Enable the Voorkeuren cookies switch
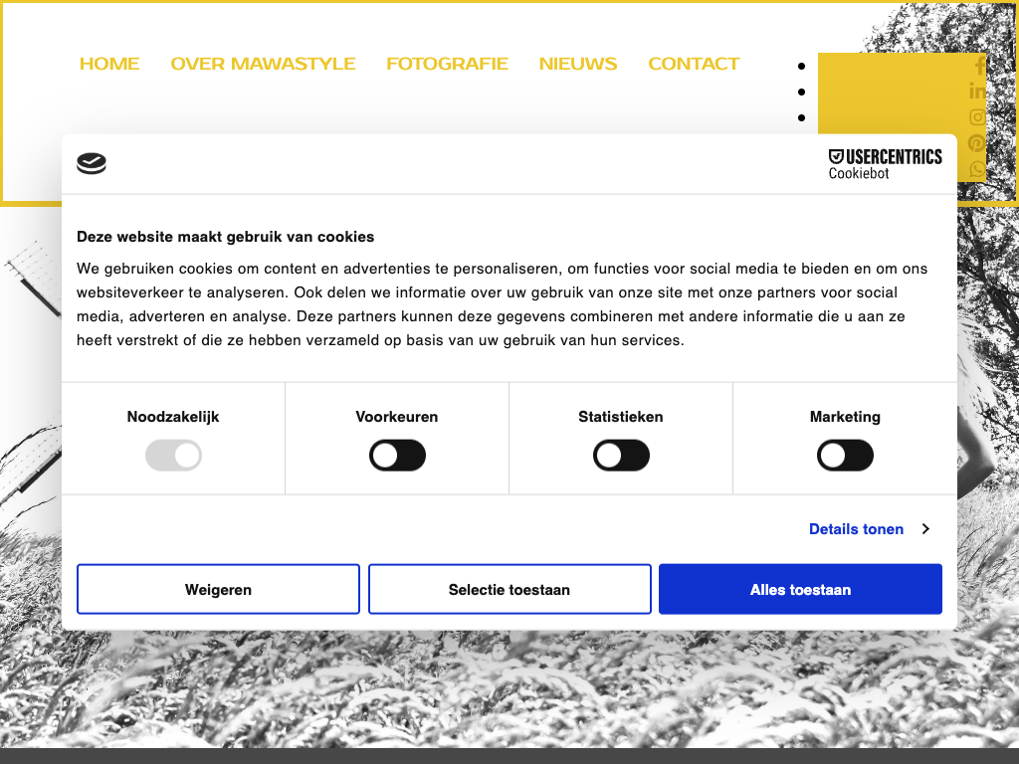This screenshot has height=764, width=1019. (x=397, y=456)
